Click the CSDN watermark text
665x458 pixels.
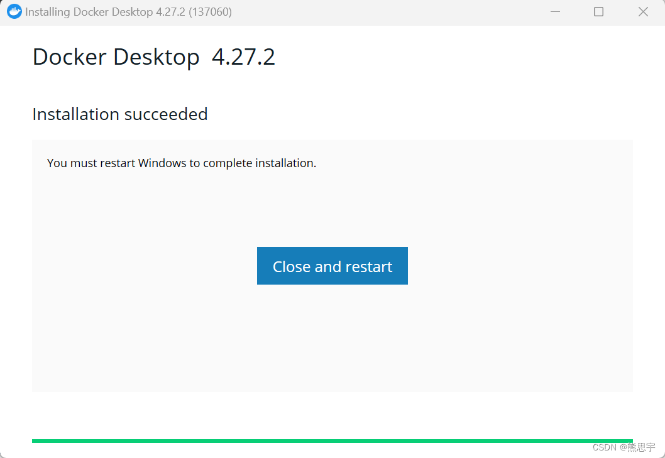coord(605,447)
